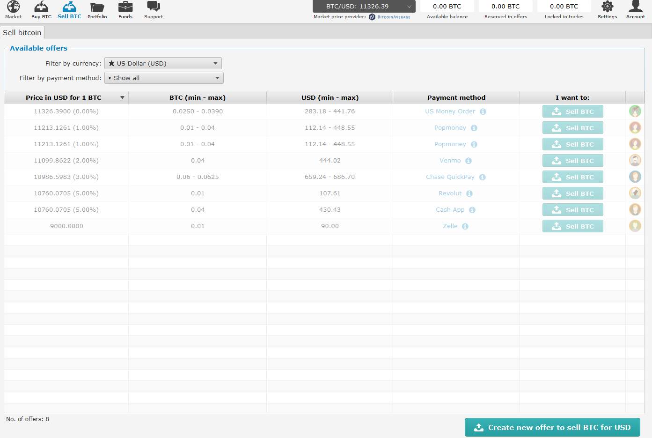Open the BTC/USD market price dropdown
652x438 pixels.
click(x=364, y=6)
